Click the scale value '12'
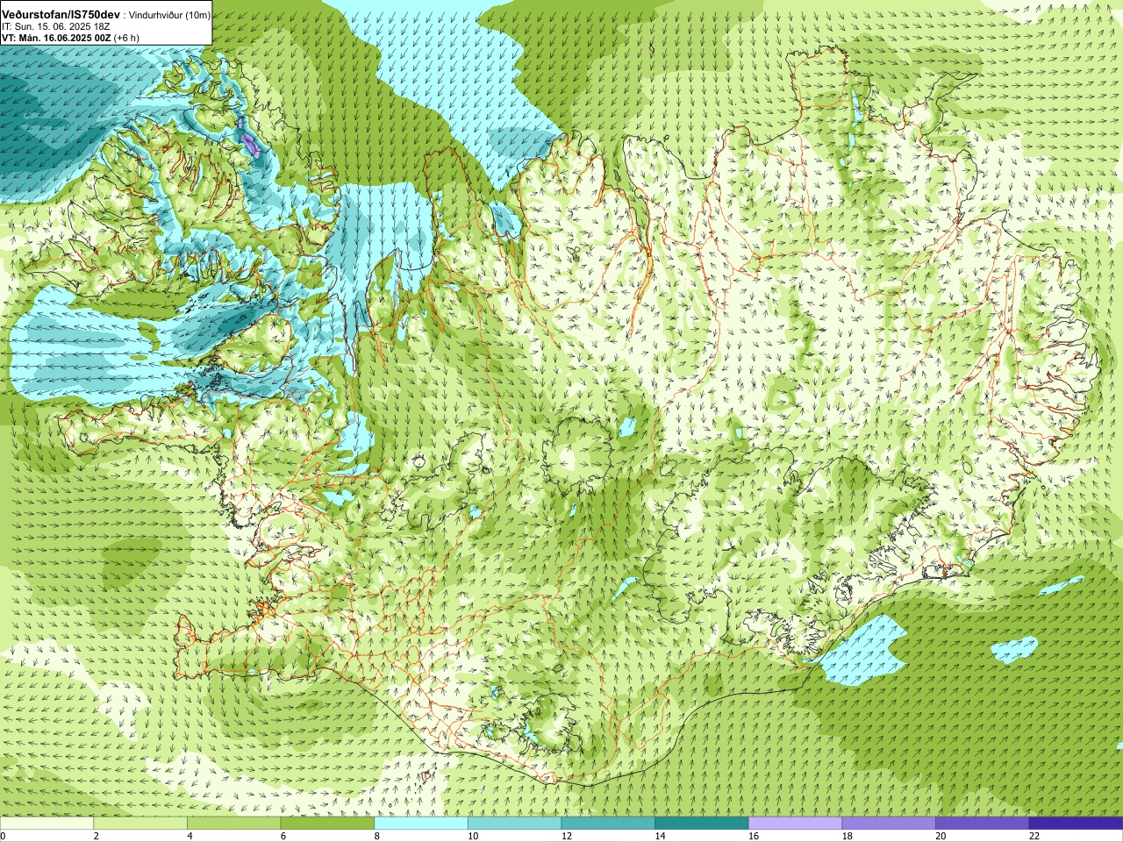 567,836
